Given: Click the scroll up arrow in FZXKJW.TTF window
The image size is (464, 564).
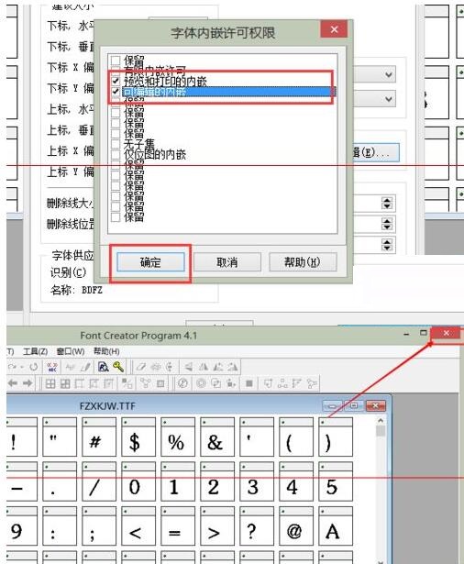Looking at the screenshot, I should (x=381, y=420).
